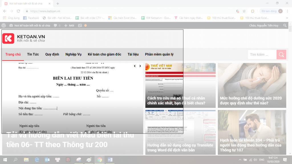Open the comments bubble in admin bar
The height and width of the screenshot is (164, 292).
click(57, 25)
